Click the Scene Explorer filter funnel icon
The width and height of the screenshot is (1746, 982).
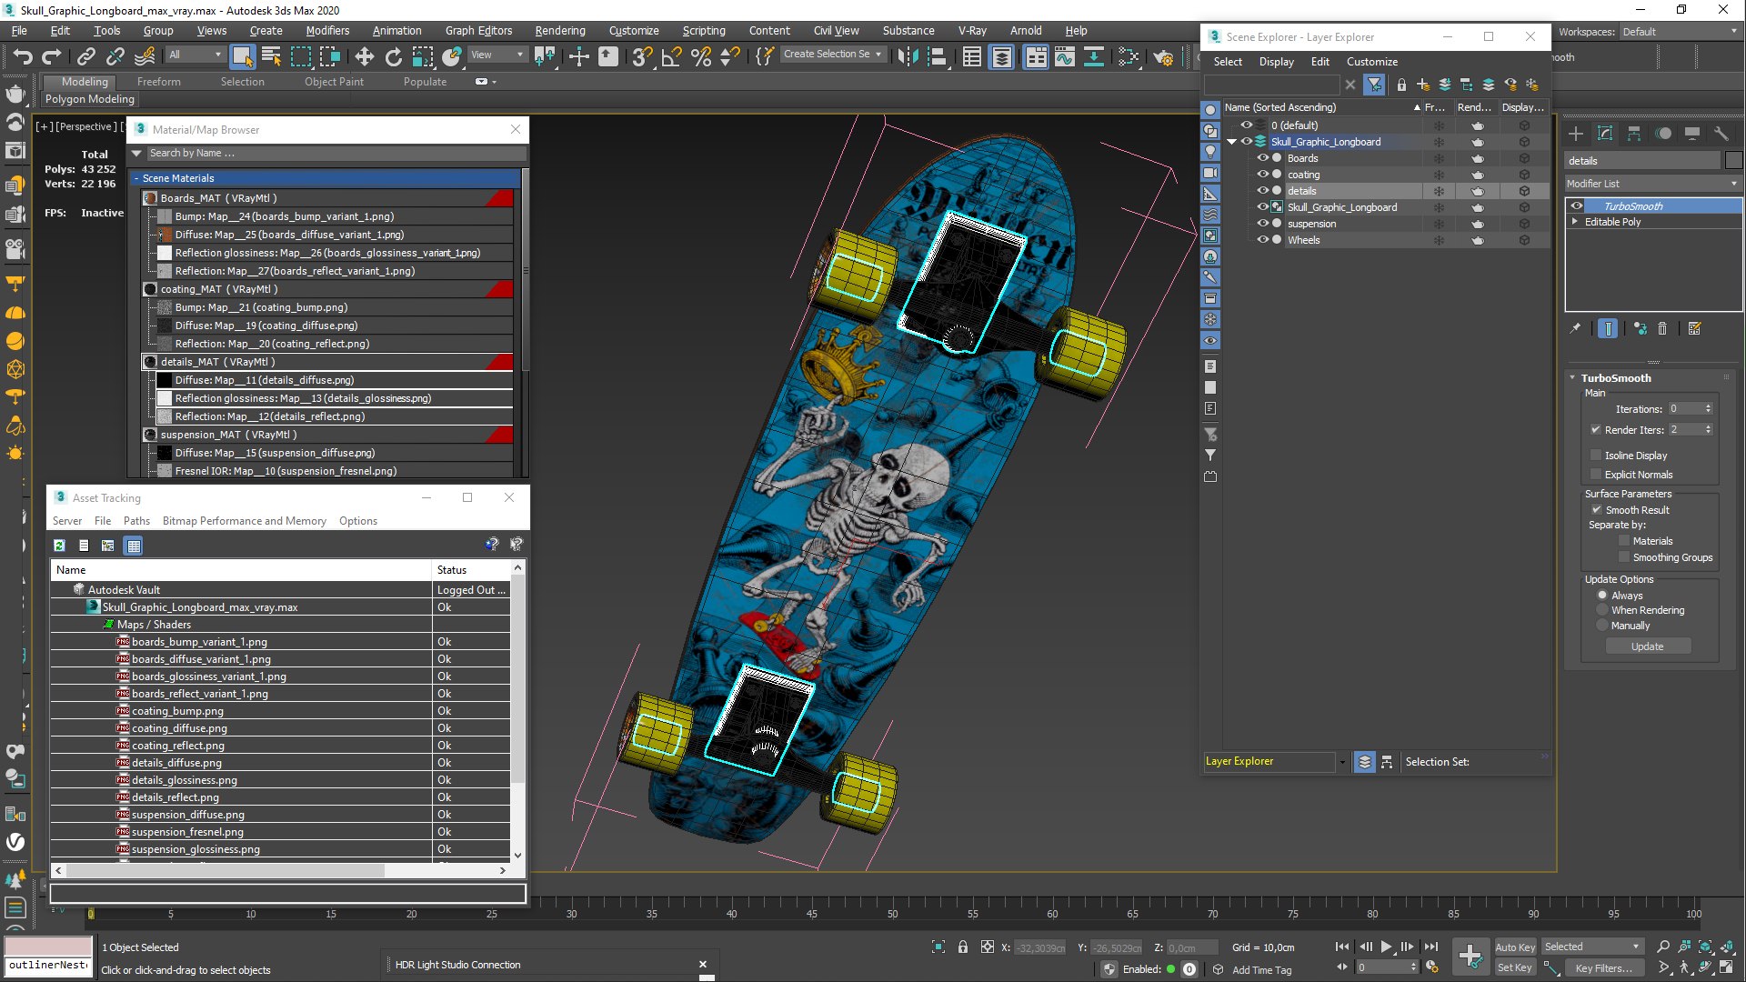(x=1374, y=85)
